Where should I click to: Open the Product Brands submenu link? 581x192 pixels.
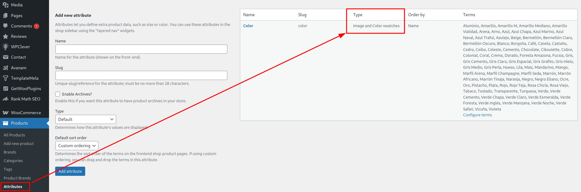17,178
